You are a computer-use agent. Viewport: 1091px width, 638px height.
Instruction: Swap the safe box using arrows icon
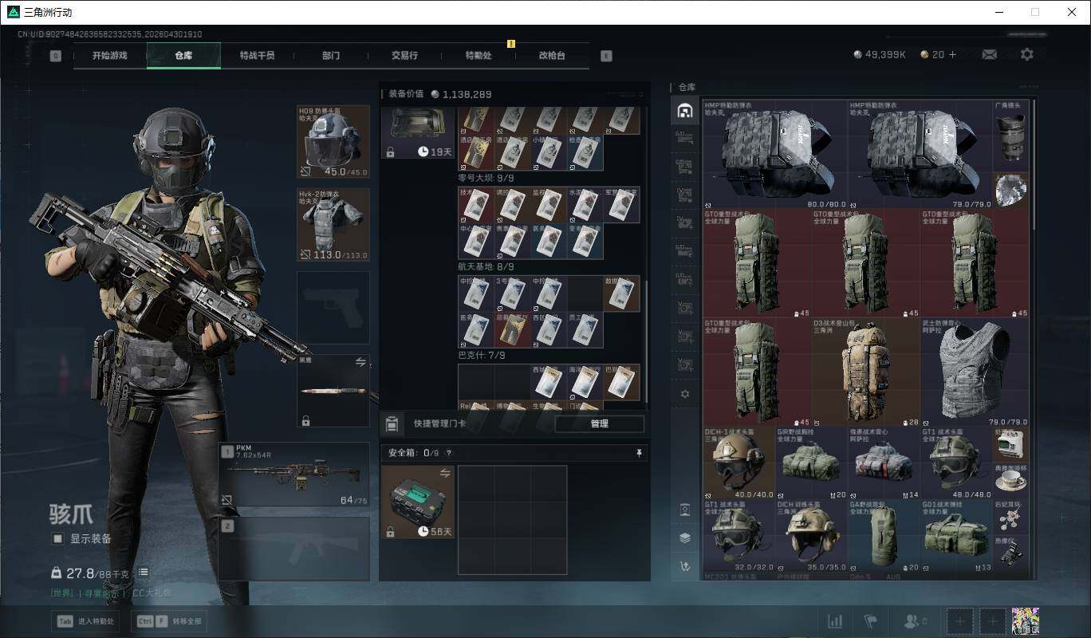[445, 473]
